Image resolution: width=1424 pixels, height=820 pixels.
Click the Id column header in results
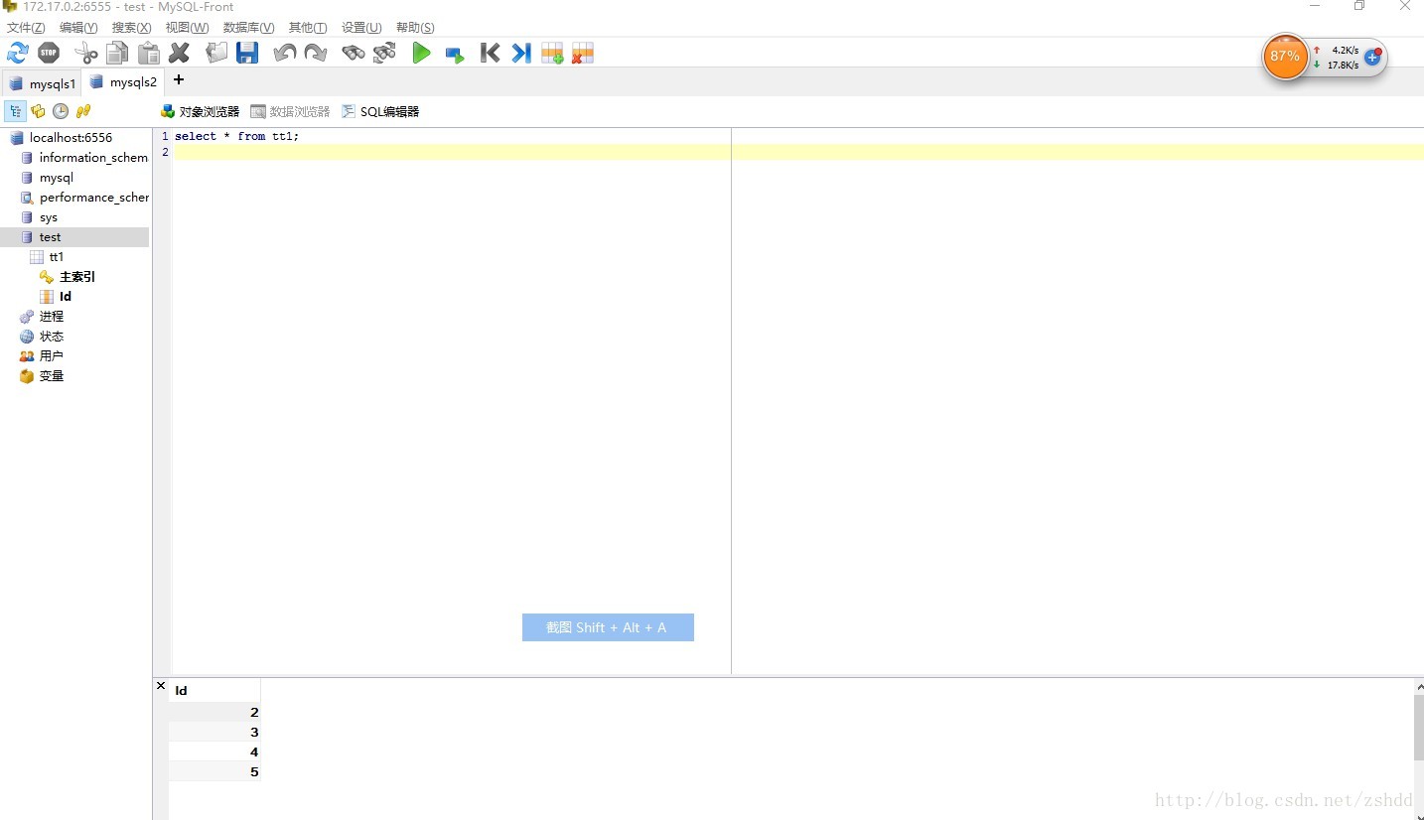tap(214, 690)
